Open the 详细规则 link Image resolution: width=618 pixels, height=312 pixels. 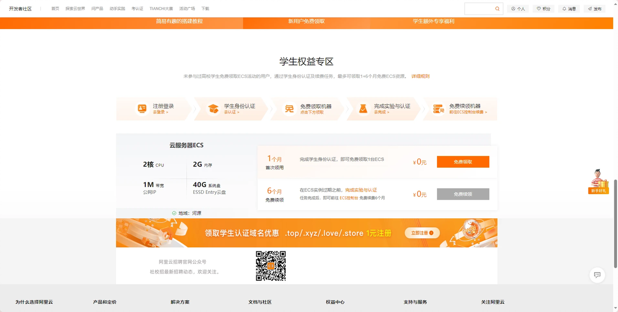click(420, 76)
